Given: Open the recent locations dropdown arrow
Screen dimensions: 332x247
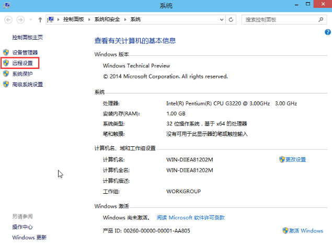Looking at the screenshot, I should (x=31, y=20).
